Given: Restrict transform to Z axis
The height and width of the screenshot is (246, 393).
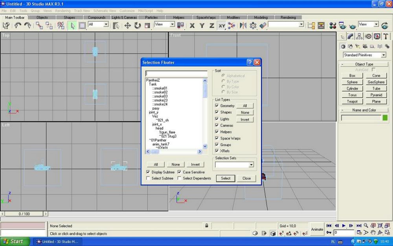Looking at the screenshot, I should coord(212,26).
